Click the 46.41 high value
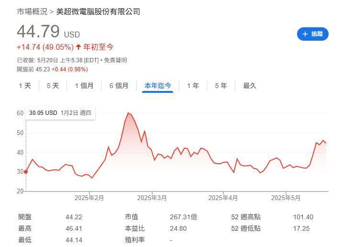Screen dimensions: 342x247 [74, 229]
